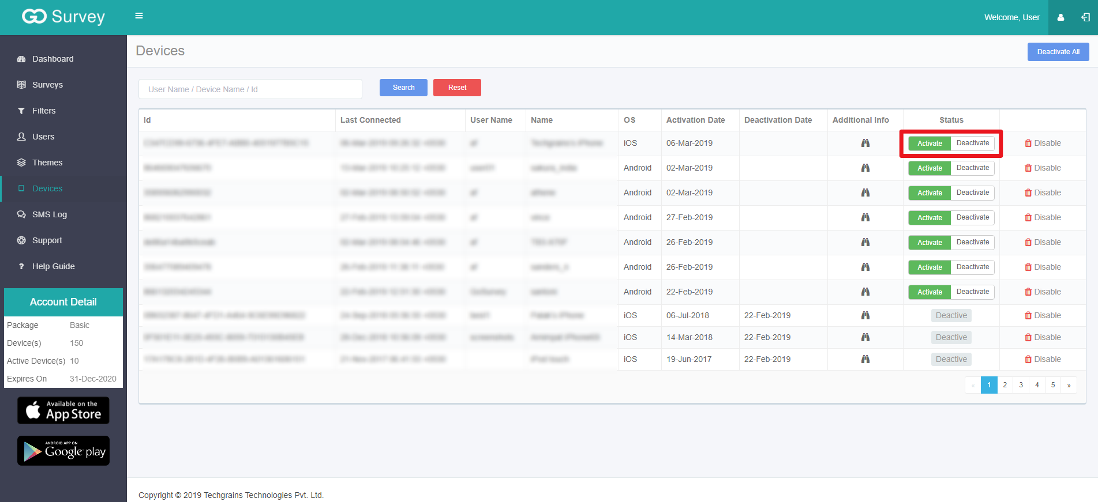The image size is (1098, 502).
Task: Click the Expires On 31-Dec-2020 value
Action: pyautogui.click(x=93, y=379)
